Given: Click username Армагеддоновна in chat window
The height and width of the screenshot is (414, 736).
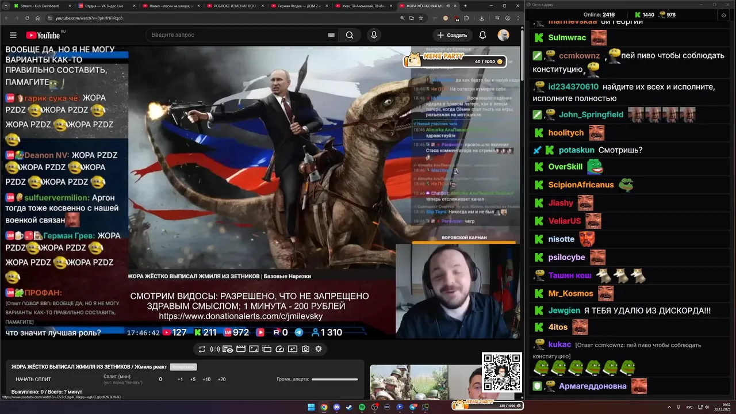Looking at the screenshot, I should 593,386.
